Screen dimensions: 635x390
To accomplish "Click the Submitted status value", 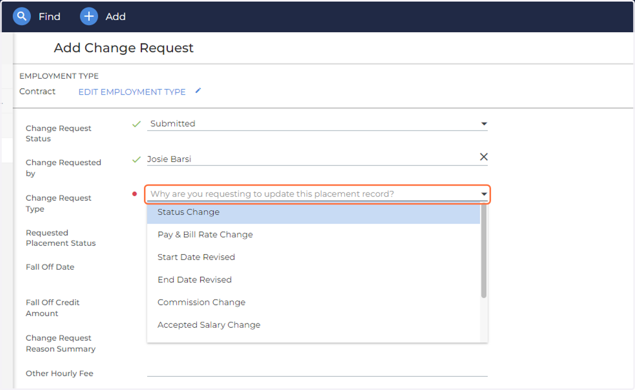I will [173, 124].
